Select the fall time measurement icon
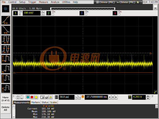The image size is (159, 119). pos(6,30)
